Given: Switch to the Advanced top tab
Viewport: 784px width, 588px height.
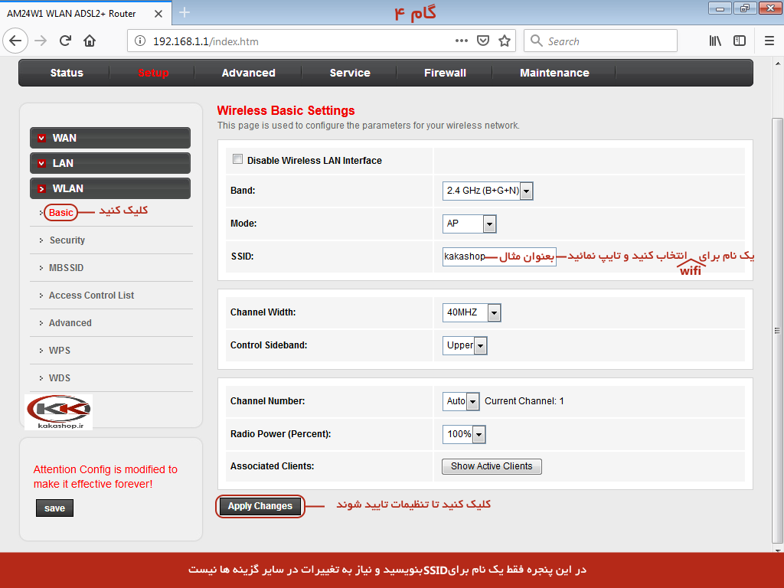Looking at the screenshot, I should pos(249,73).
